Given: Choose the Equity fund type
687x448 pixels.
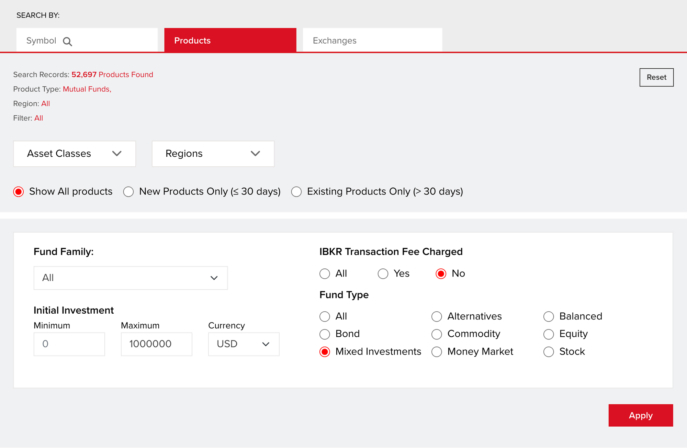Looking at the screenshot, I should [x=549, y=334].
